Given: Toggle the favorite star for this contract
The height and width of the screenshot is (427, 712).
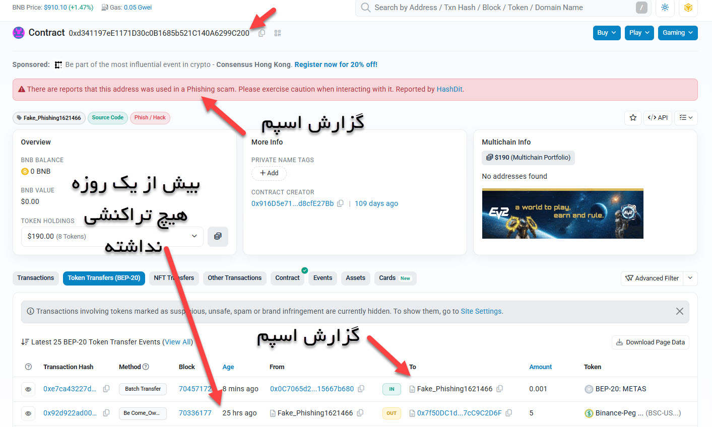Looking at the screenshot, I should [x=633, y=117].
